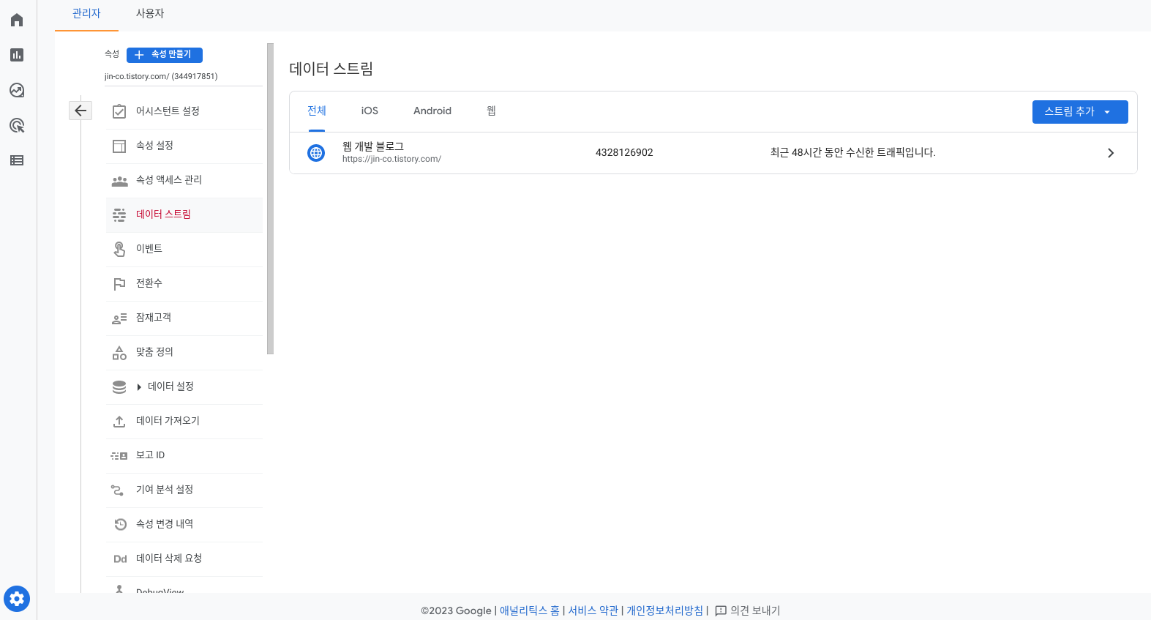
Task: Click the back arrow button
Action: (80, 111)
